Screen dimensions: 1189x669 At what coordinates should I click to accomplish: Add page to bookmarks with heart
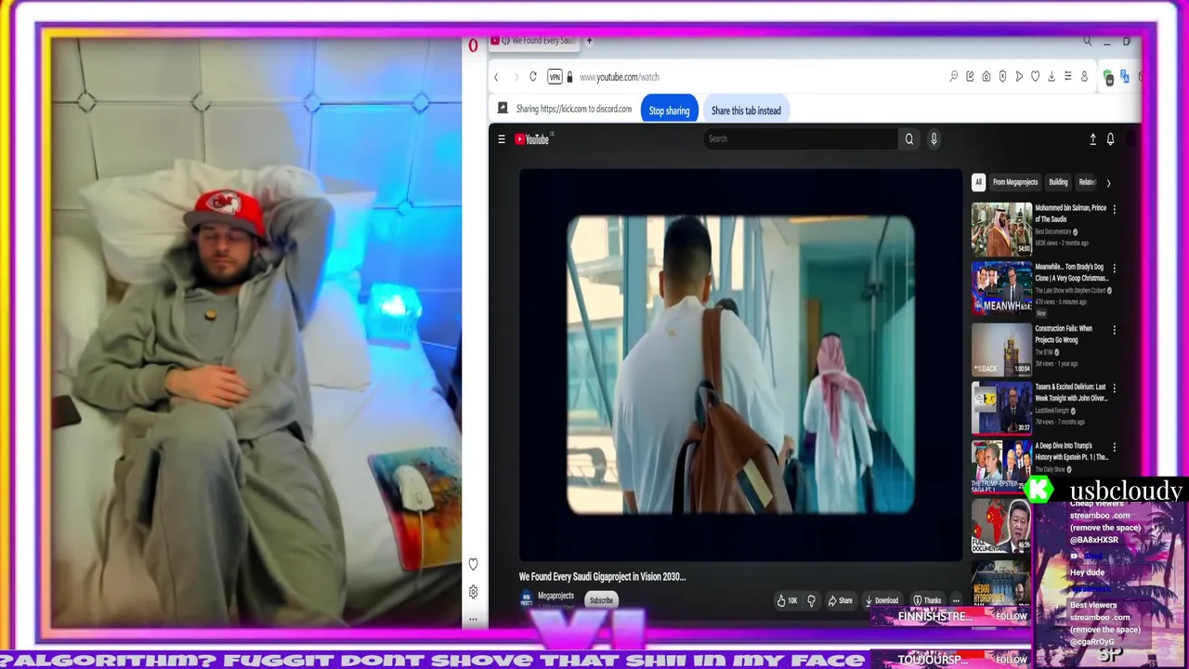pyautogui.click(x=1035, y=77)
